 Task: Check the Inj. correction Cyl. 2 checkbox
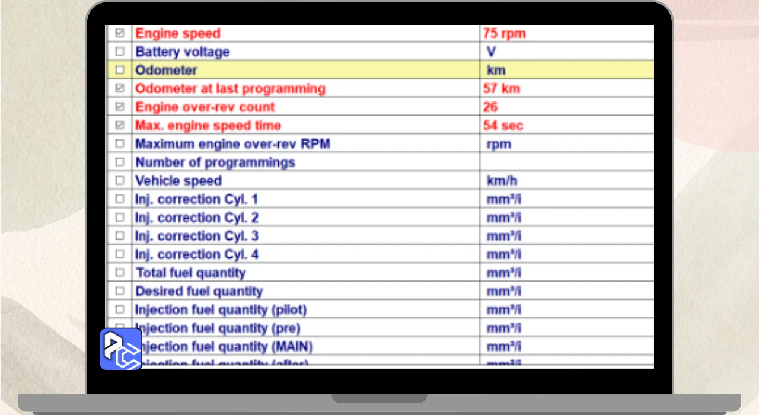tap(120, 217)
